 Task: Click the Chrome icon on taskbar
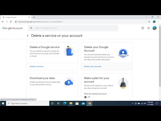(x=90, y=103)
